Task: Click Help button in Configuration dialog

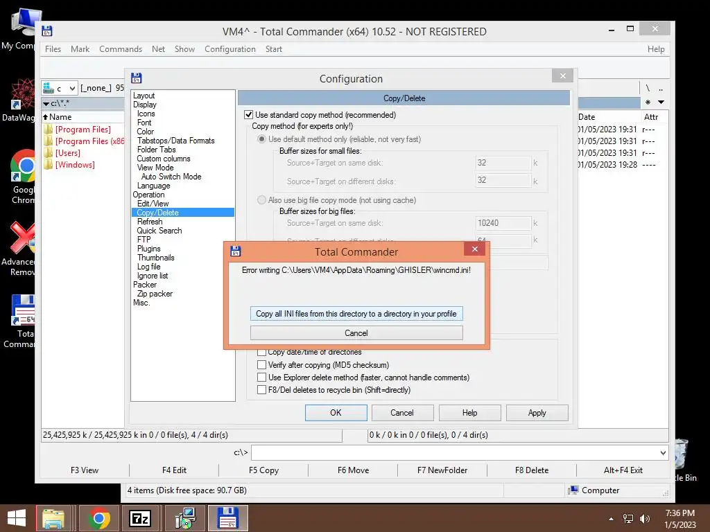Action: (x=469, y=413)
